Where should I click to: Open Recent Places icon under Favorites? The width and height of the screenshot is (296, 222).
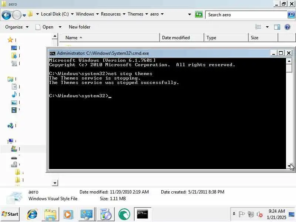pyautogui.click(x=14, y=63)
